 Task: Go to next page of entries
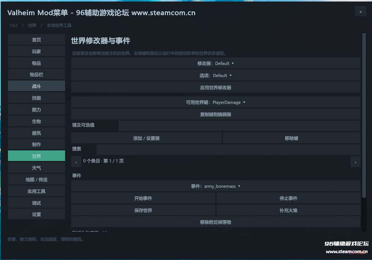tap(355, 162)
